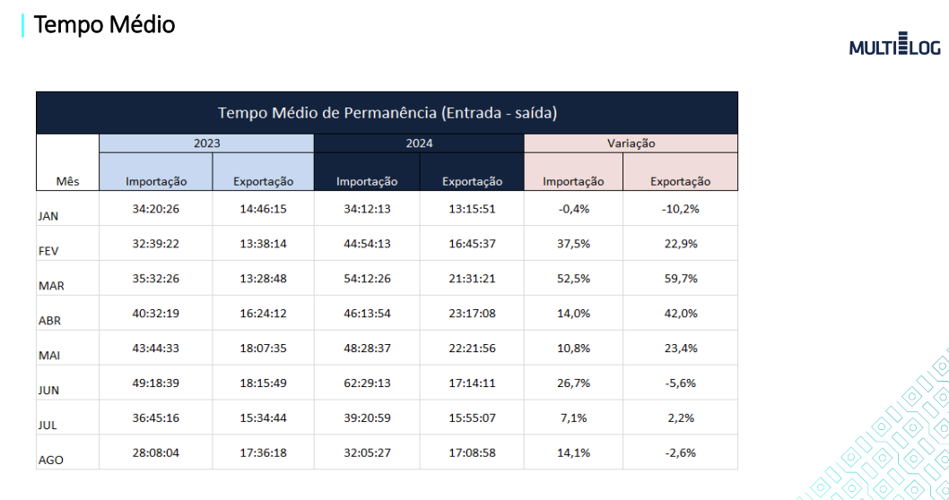Select the AGO row label
The height and width of the screenshot is (500, 949).
tap(51, 460)
